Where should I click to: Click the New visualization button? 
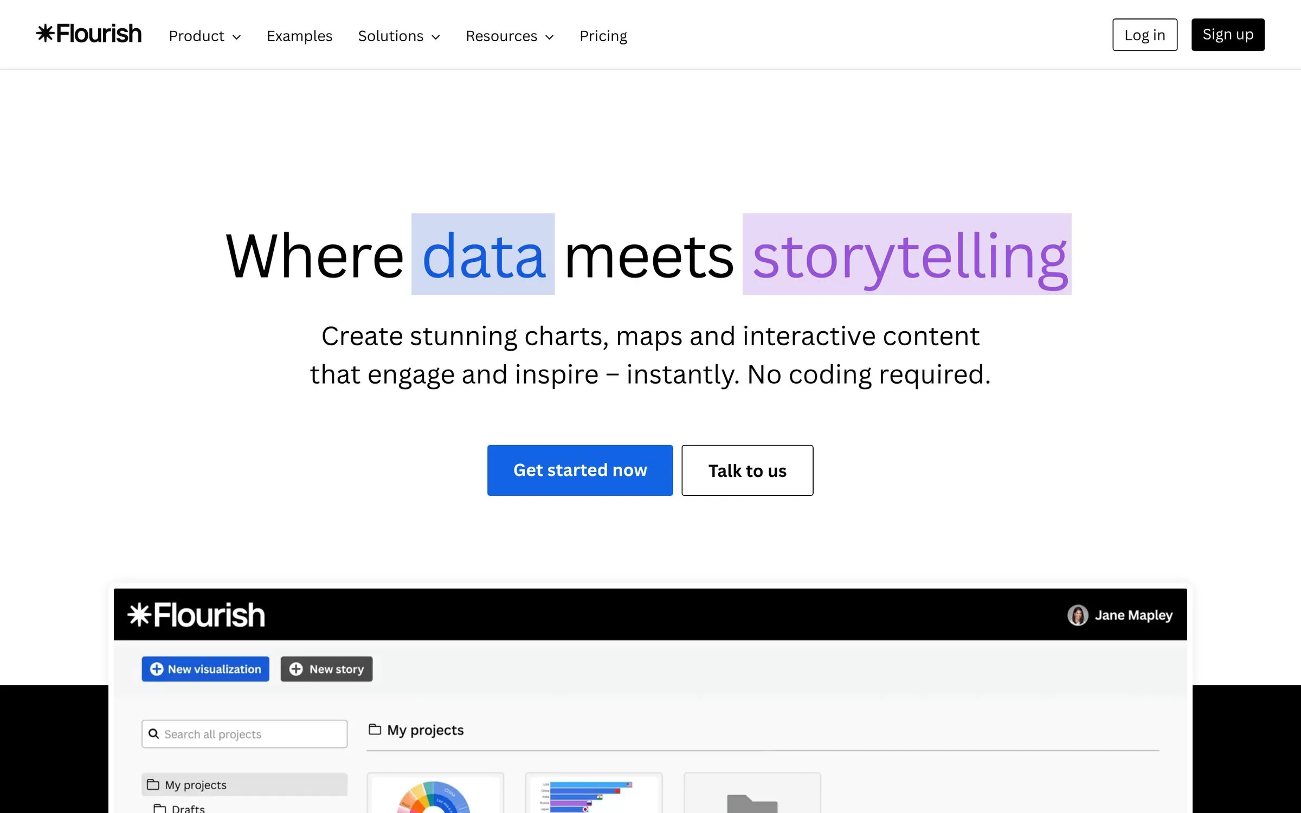pyautogui.click(x=205, y=669)
